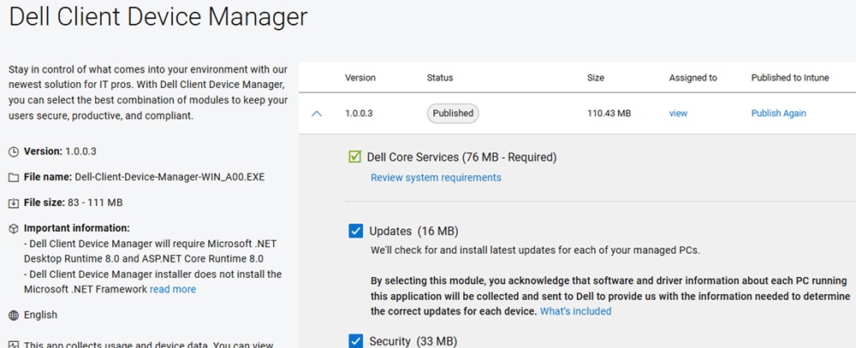Screen dimensions: 856x348
Task: Click the Version column header
Action: coord(360,78)
